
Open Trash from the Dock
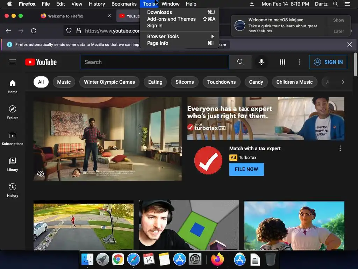(270, 259)
